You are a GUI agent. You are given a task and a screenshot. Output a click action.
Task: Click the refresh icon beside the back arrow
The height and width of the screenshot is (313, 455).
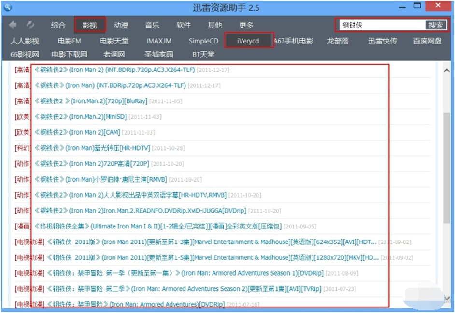tap(30, 25)
